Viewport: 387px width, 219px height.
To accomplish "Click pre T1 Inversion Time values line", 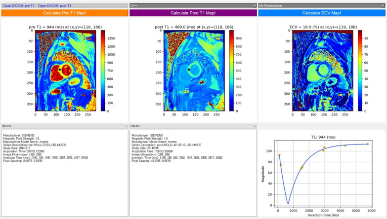I will coord(45,158).
